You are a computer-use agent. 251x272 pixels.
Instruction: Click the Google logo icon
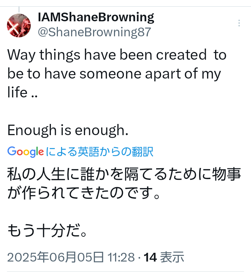(x=25, y=152)
